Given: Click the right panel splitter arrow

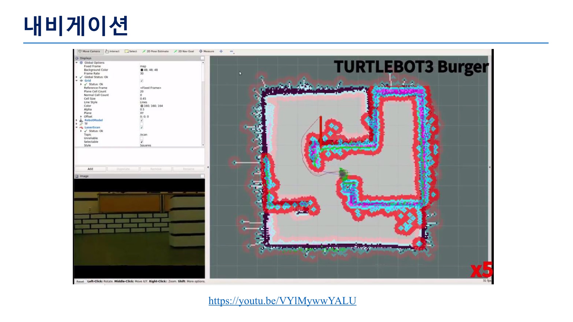Looking at the screenshot, I should [x=490, y=167].
